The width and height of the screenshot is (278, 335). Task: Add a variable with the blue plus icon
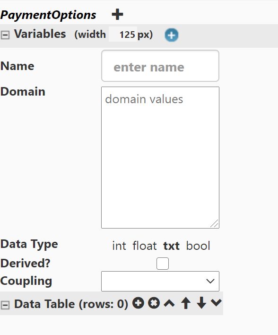(x=172, y=35)
